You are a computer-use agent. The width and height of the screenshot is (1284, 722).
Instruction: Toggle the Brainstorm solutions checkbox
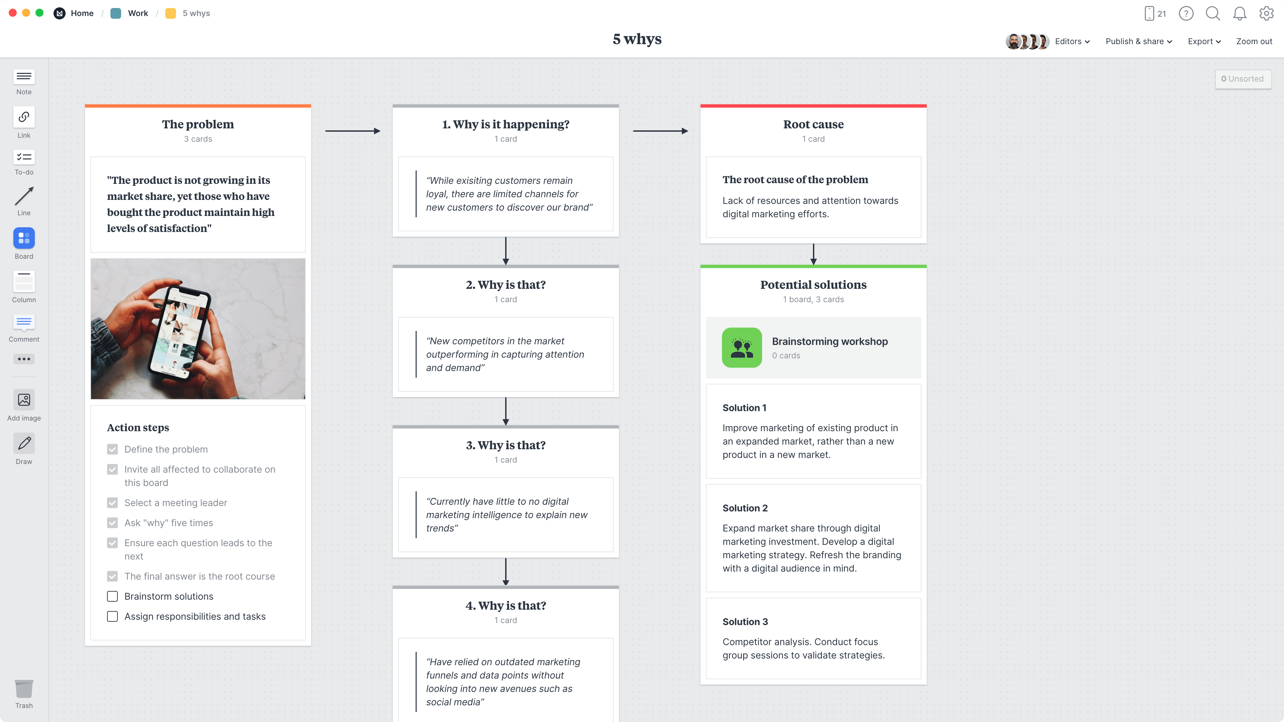(112, 596)
